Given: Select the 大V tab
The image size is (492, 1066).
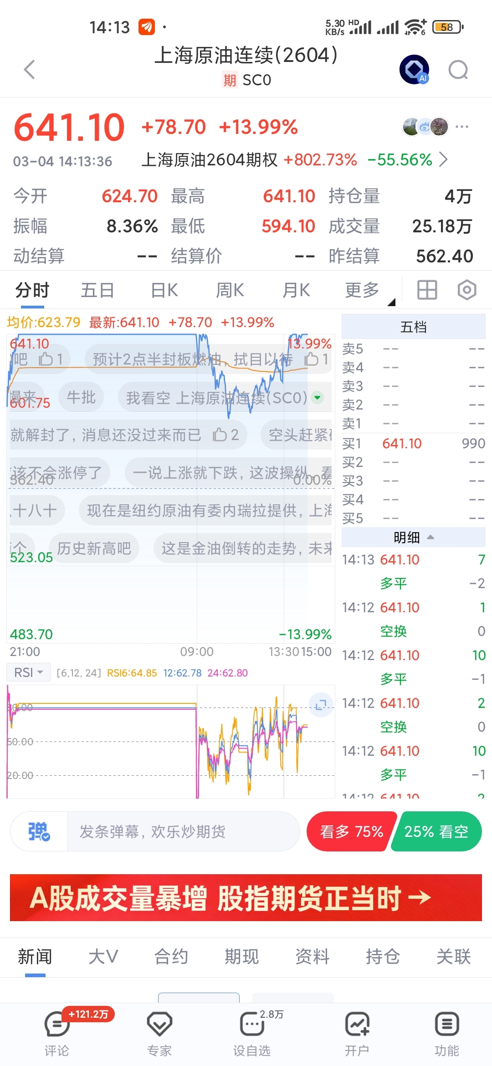Looking at the screenshot, I should (103, 957).
